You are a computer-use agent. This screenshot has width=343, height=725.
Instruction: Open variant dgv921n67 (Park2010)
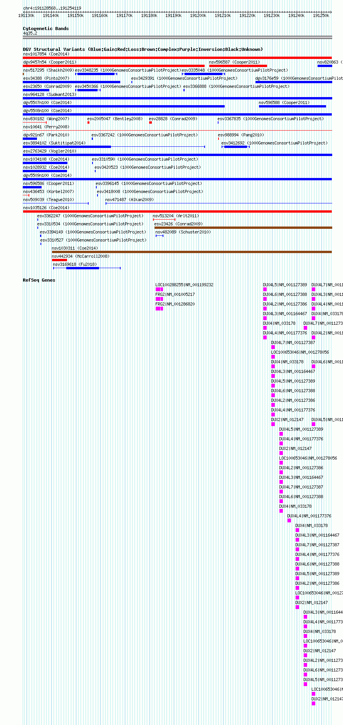click(46, 135)
